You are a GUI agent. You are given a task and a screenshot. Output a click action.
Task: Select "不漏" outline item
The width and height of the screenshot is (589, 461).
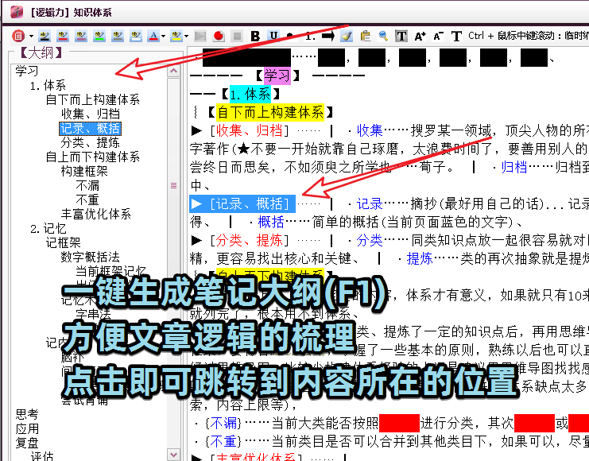pos(87,185)
